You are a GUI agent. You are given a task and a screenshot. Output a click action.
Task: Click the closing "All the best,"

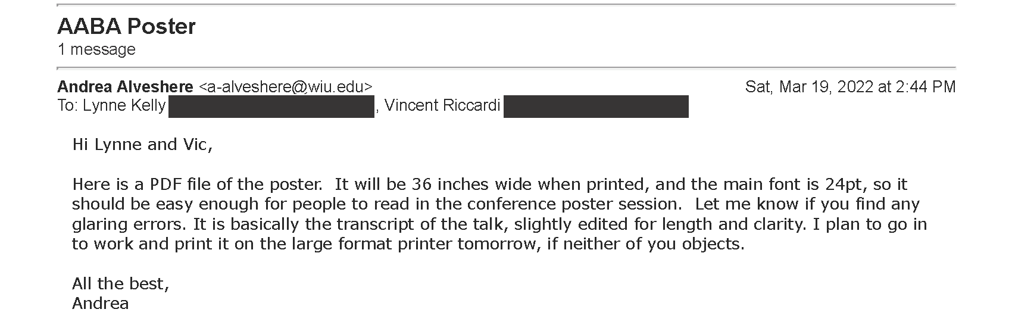(x=121, y=284)
